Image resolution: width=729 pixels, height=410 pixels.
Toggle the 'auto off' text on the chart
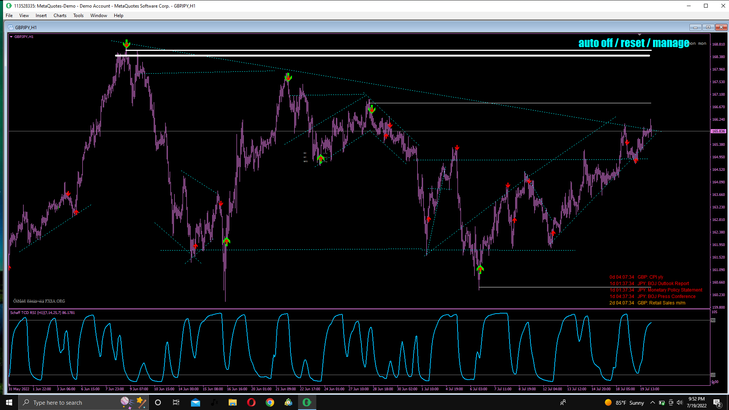(x=595, y=43)
